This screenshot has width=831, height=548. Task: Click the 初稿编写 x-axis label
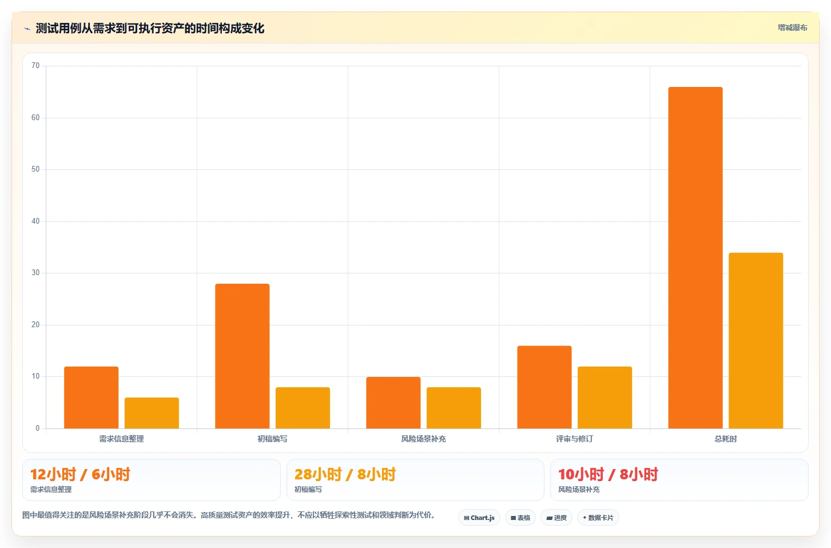pyautogui.click(x=272, y=439)
